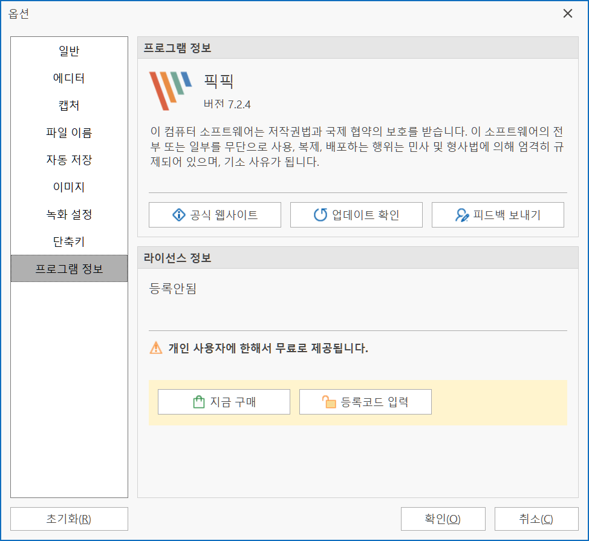Cancel with the 취소(C) button
Viewport: 589px width, 541px height.
point(536,519)
